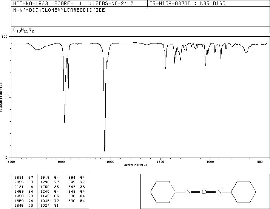Viewport: 270px width, 209px height.
Task: Select the peak table value 638
Action: click(x=72, y=196)
